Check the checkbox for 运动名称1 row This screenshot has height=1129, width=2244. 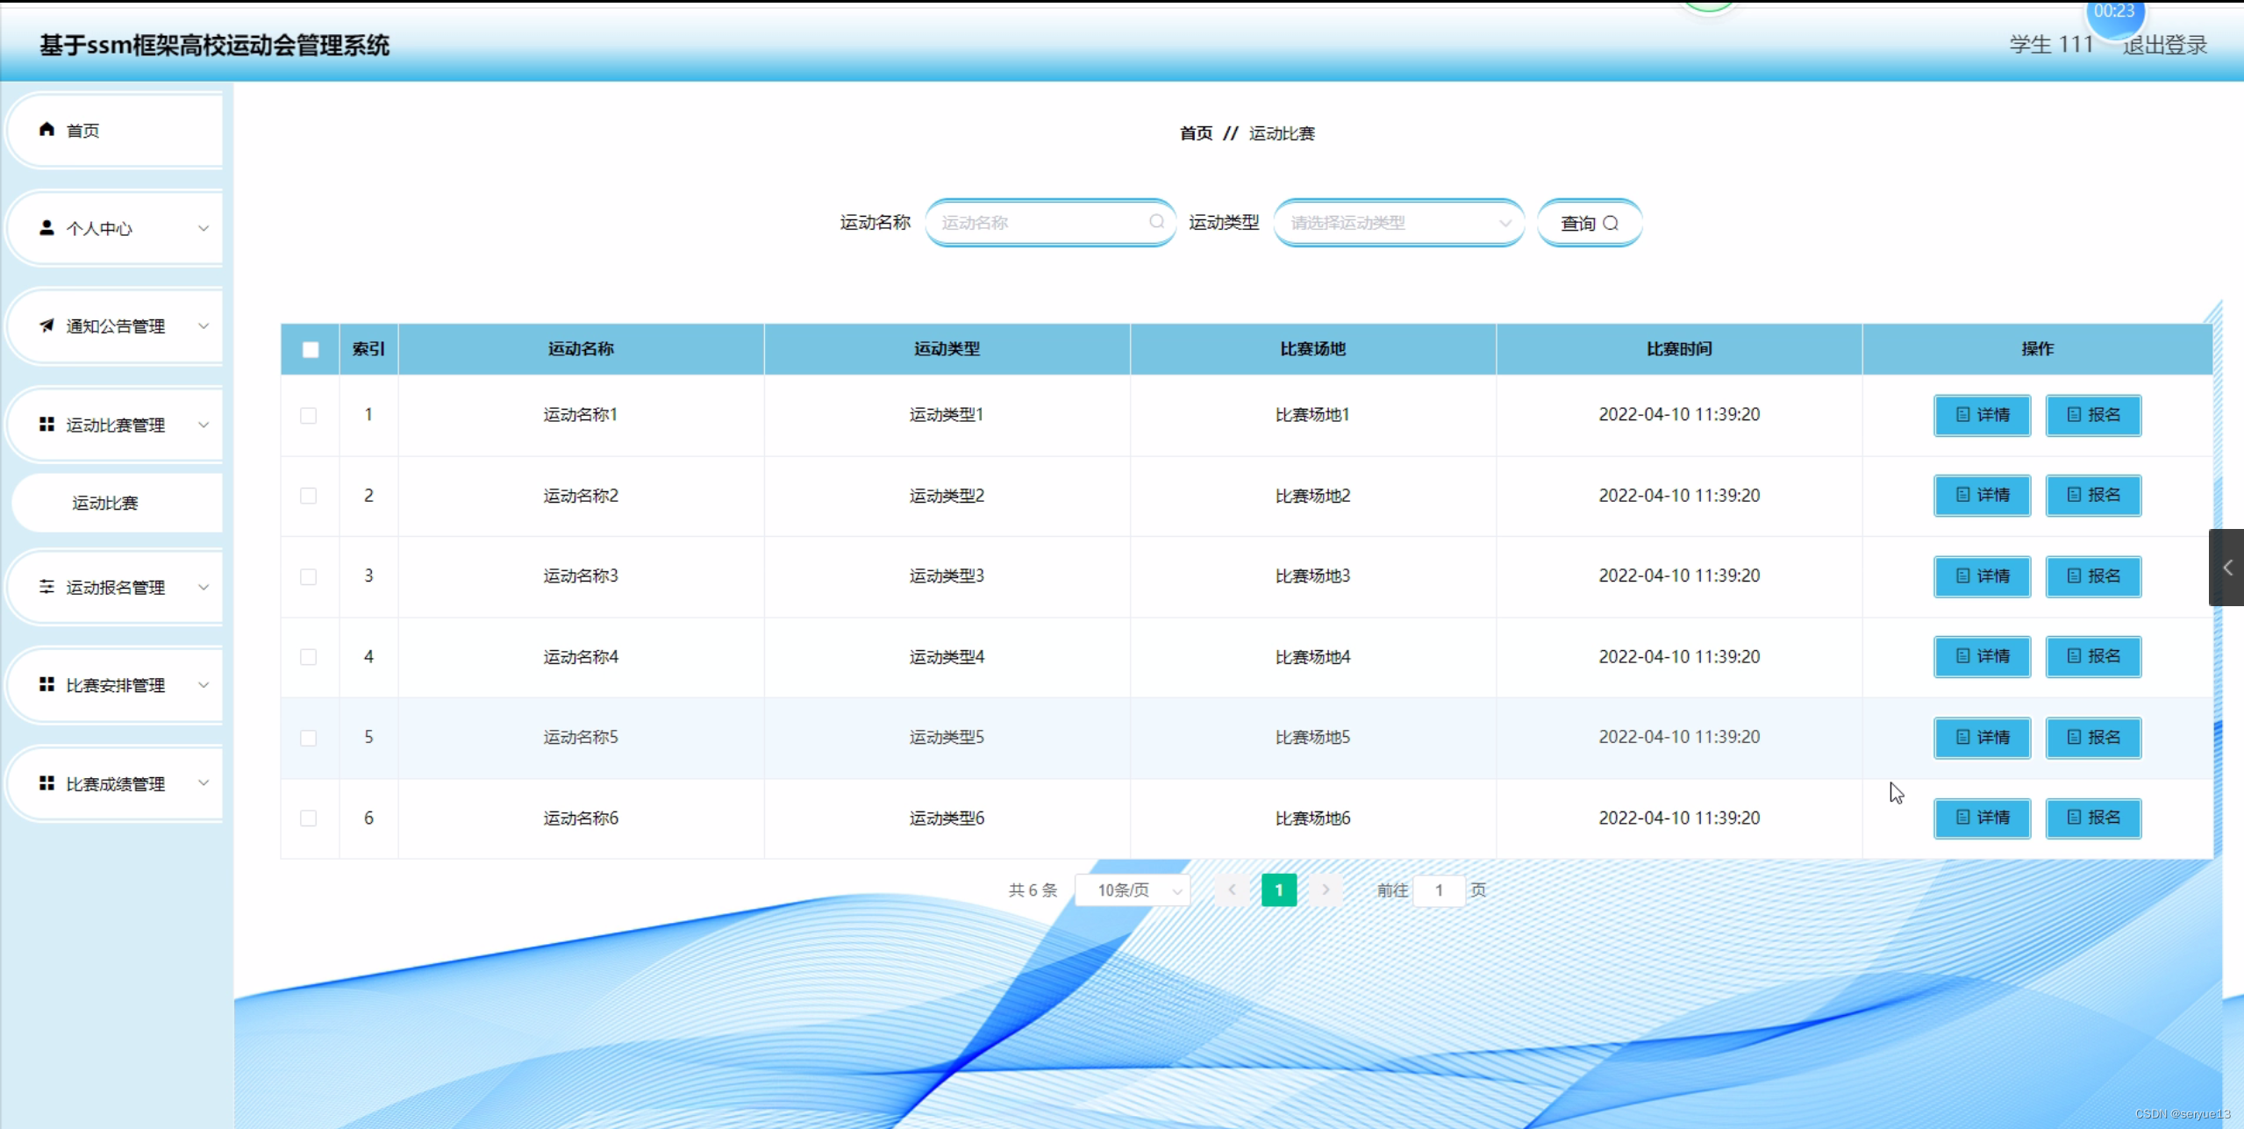click(x=308, y=415)
